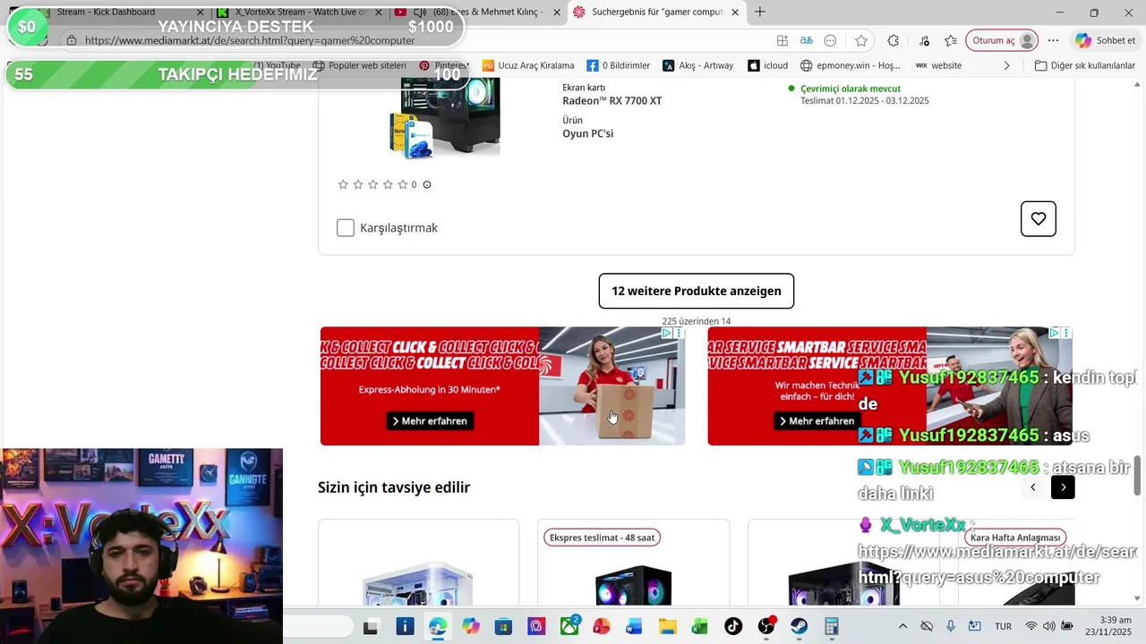Viewport: 1146px width, 644px height.
Task: Open the Radeon RX 7700 XT gaming PC thumbnail
Action: (x=444, y=118)
